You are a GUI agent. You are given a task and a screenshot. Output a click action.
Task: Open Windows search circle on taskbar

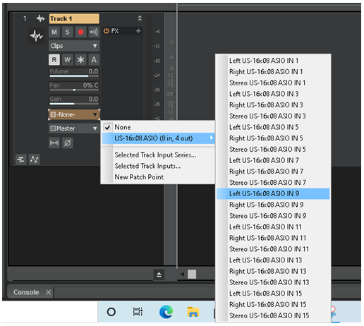(x=111, y=312)
